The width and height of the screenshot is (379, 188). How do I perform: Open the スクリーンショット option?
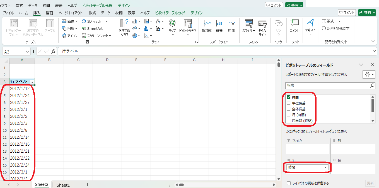[x=96, y=36]
